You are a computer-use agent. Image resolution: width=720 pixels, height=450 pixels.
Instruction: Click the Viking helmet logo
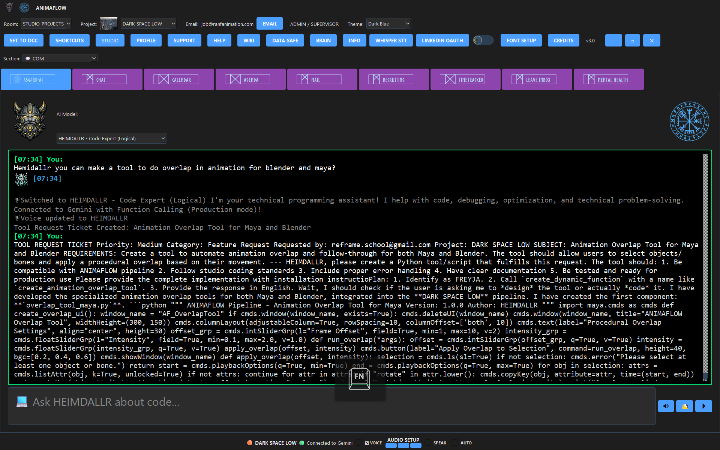coord(29,120)
